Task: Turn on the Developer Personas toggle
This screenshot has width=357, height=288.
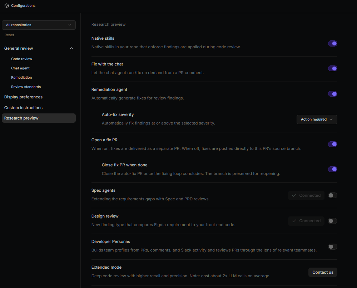Action: tap(332, 246)
